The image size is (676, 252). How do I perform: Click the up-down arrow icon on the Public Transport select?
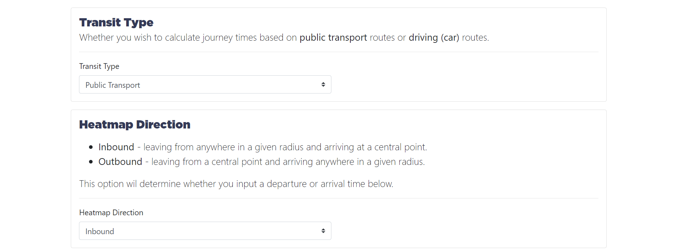pyautogui.click(x=323, y=85)
